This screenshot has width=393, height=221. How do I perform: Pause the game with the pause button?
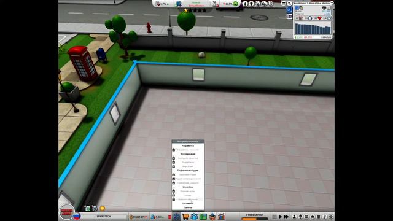pyautogui.click(x=274, y=217)
